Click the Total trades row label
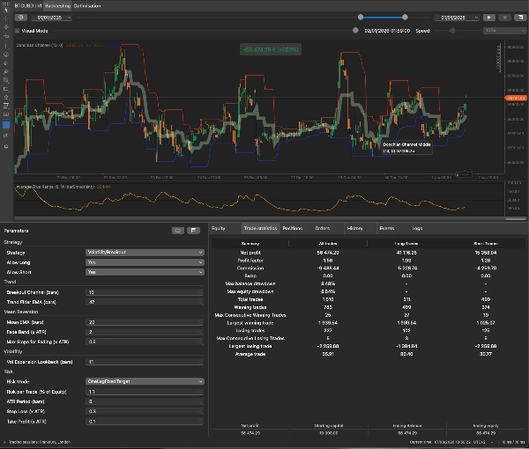The width and height of the screenshot is (529, 449). 250,299
